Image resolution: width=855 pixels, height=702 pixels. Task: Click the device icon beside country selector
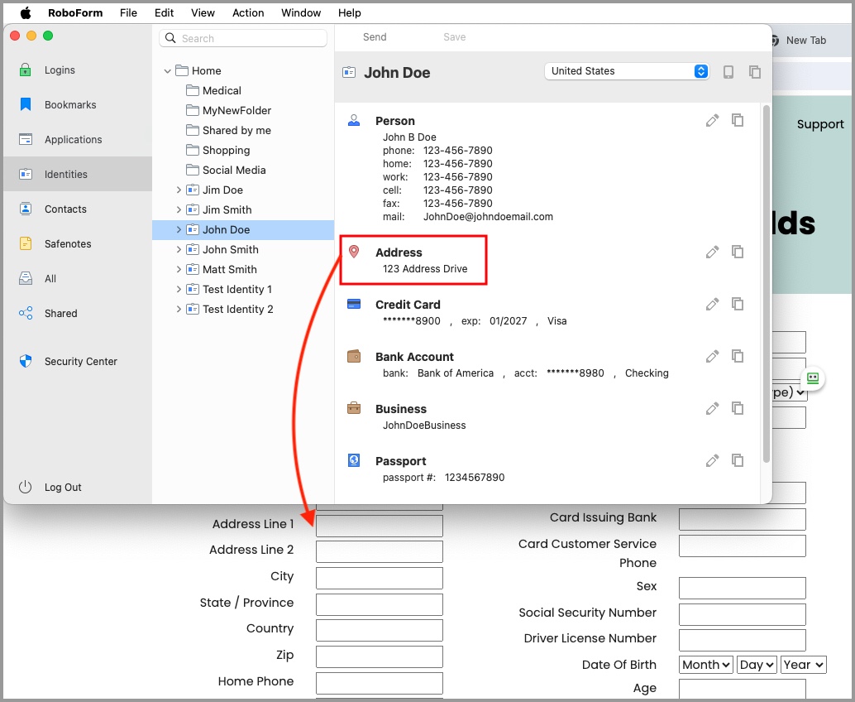click(x=728, y=71)
